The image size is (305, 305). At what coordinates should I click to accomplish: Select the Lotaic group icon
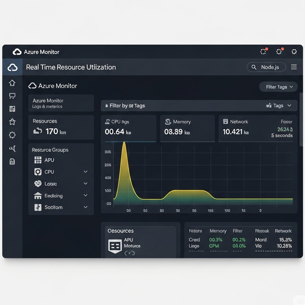pyautogui.click(x=38, y=184)
